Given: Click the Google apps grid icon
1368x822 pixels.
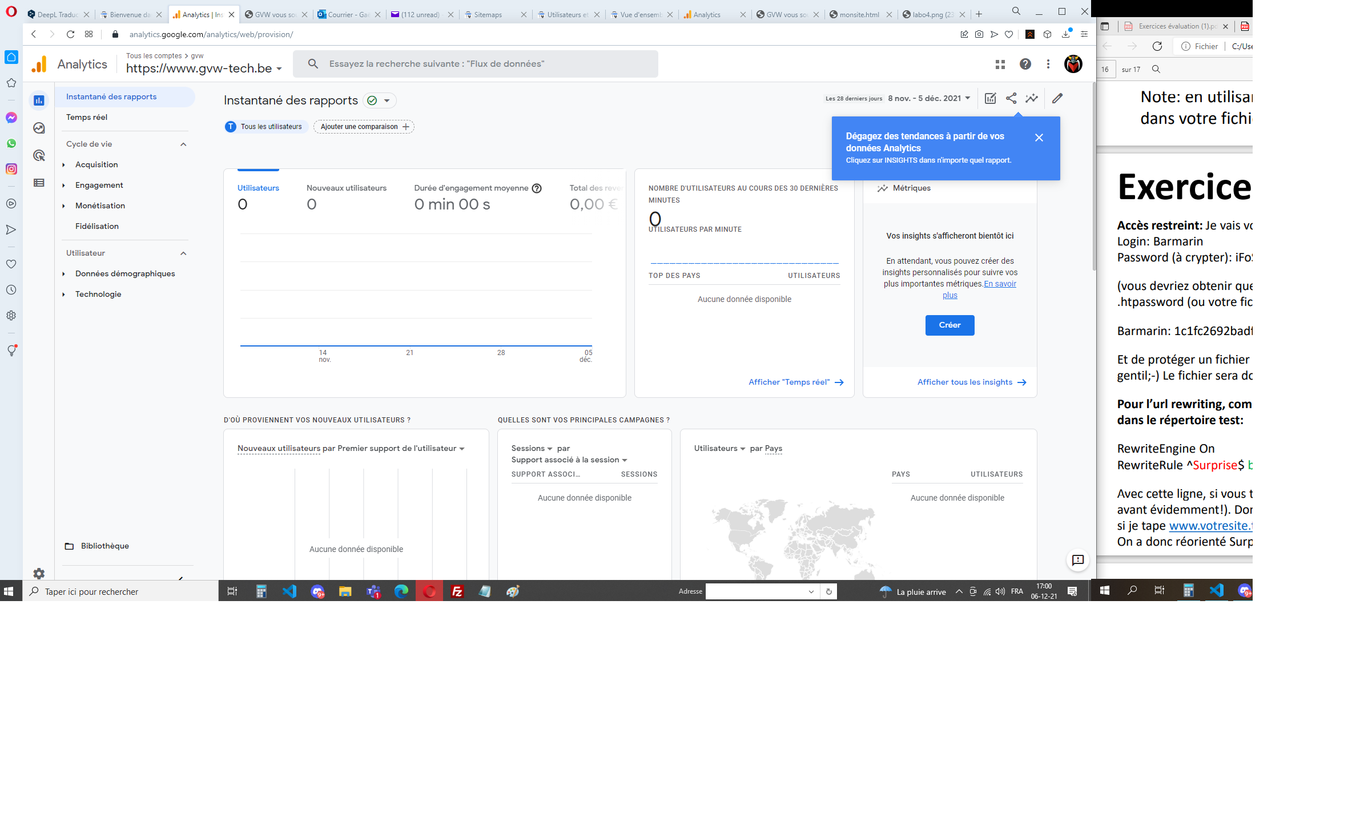Looking at the screenshot, I should 1000,64.
